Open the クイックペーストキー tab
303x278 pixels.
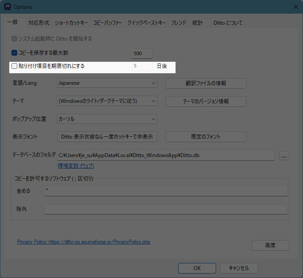pyautogui.click(x=146, y=23)
